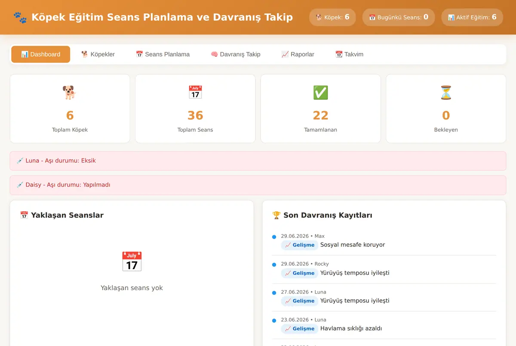Click the Gelişme badge on Max's record

[x=300, y=245]
